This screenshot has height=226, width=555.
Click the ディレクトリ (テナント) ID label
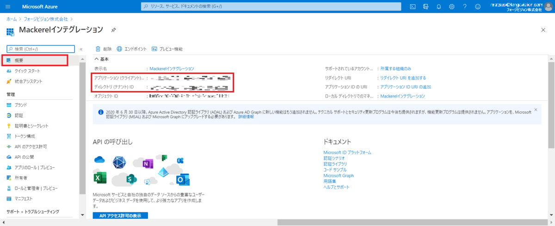pos(114,87)
